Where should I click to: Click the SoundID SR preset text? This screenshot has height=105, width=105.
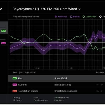61,78
